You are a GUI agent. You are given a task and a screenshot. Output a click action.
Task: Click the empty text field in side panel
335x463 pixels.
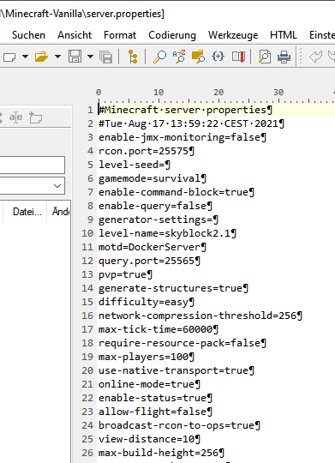point(32,165)
